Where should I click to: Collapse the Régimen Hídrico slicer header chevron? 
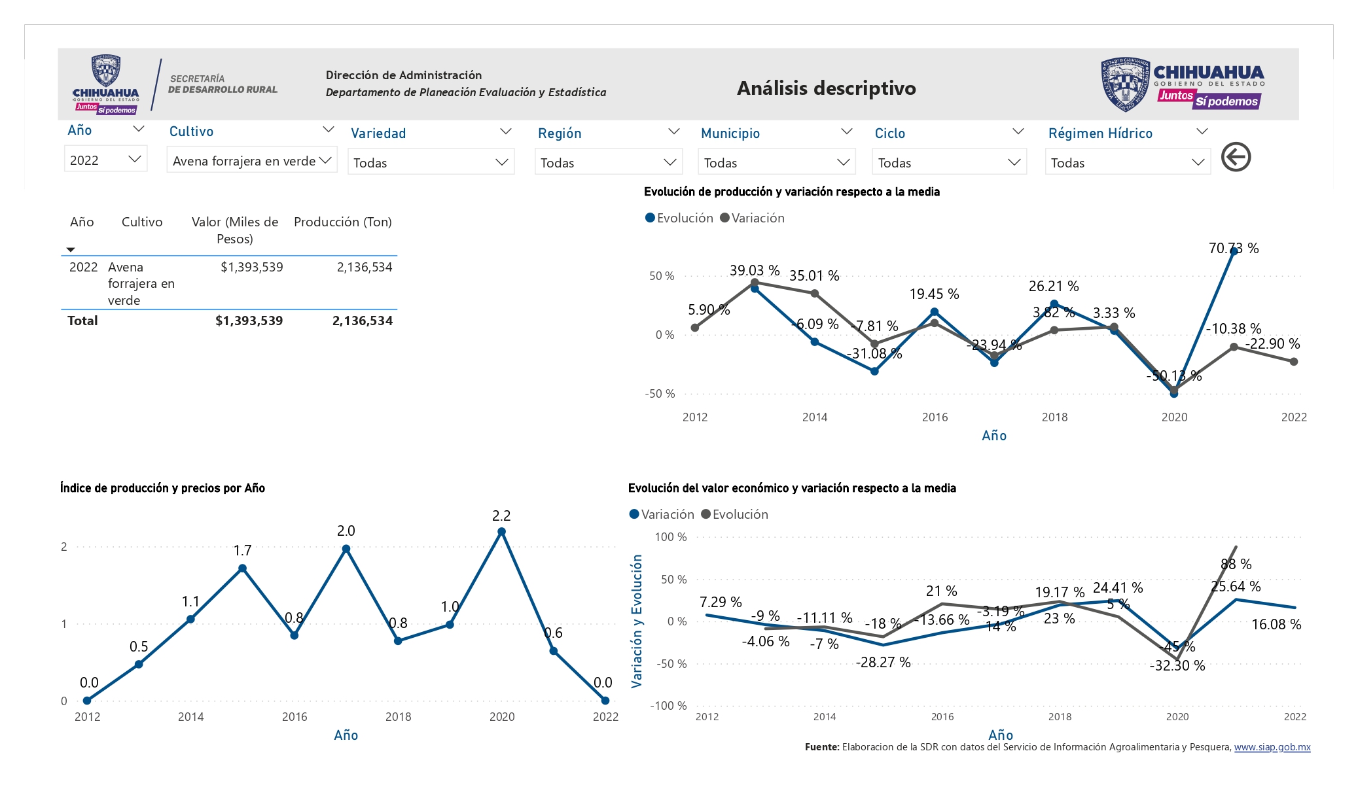click(1202, 131)
